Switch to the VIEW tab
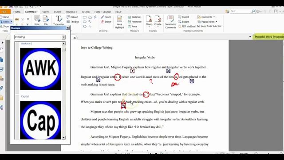284x160 pixels. click(45, 12)
